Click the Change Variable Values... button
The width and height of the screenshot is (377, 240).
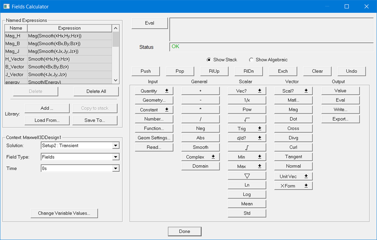(x=64, y=213)
